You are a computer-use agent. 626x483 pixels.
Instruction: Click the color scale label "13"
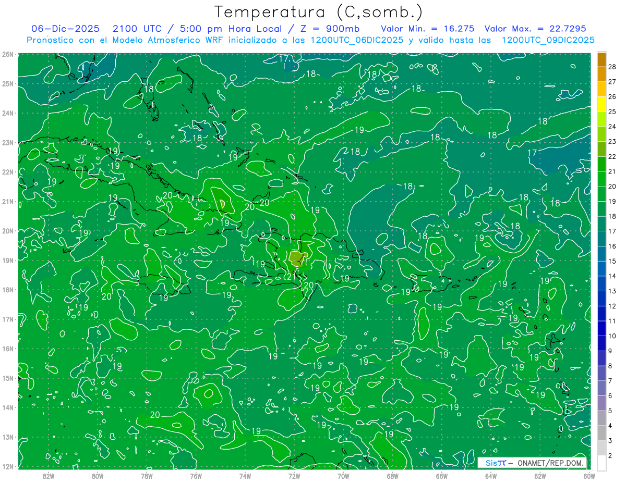[612, 291]
